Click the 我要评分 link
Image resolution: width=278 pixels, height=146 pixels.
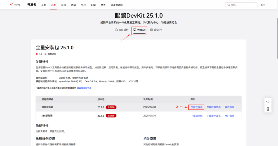[52, 54]
